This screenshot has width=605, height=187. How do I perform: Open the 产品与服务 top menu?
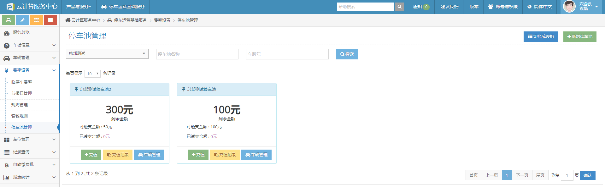79,7
